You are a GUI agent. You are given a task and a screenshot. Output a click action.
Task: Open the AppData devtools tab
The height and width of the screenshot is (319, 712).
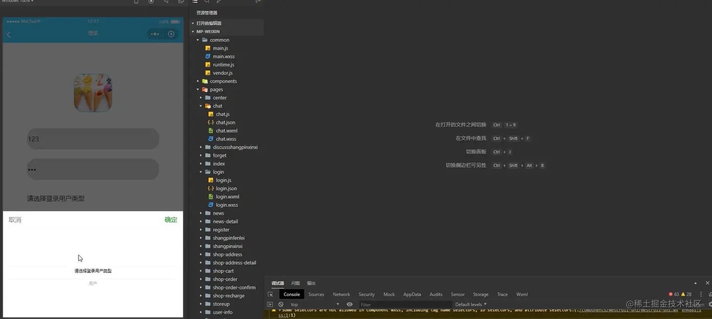click(x=412, y=295)
